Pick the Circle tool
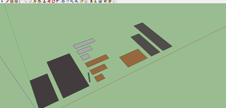The width and height of the screenshot is (226, 108). click(16, 1)
